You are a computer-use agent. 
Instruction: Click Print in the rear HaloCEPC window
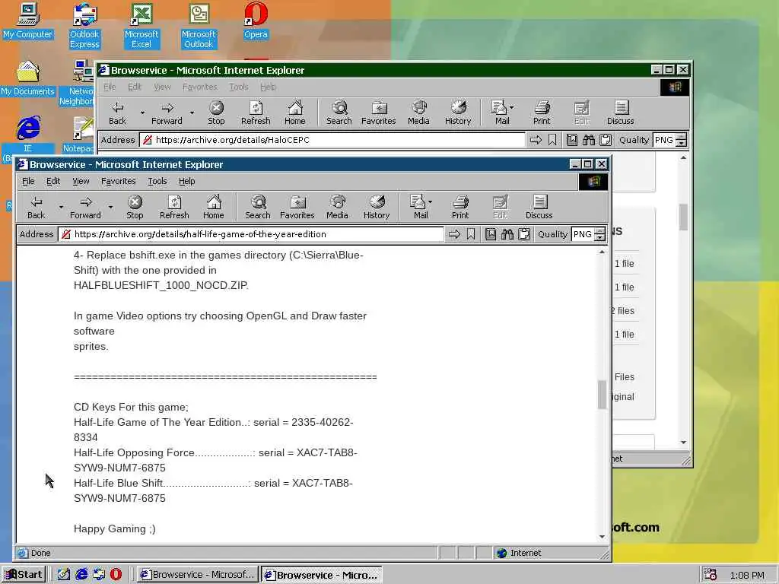542,113
